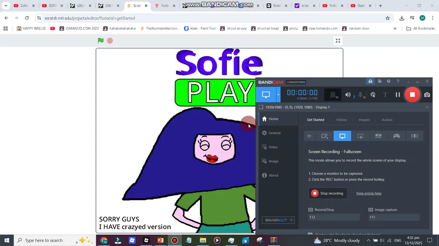
Task: Switch to the Turb browser tab
Action: (x=165, y=5)
